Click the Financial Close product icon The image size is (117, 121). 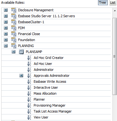(14, 34)
